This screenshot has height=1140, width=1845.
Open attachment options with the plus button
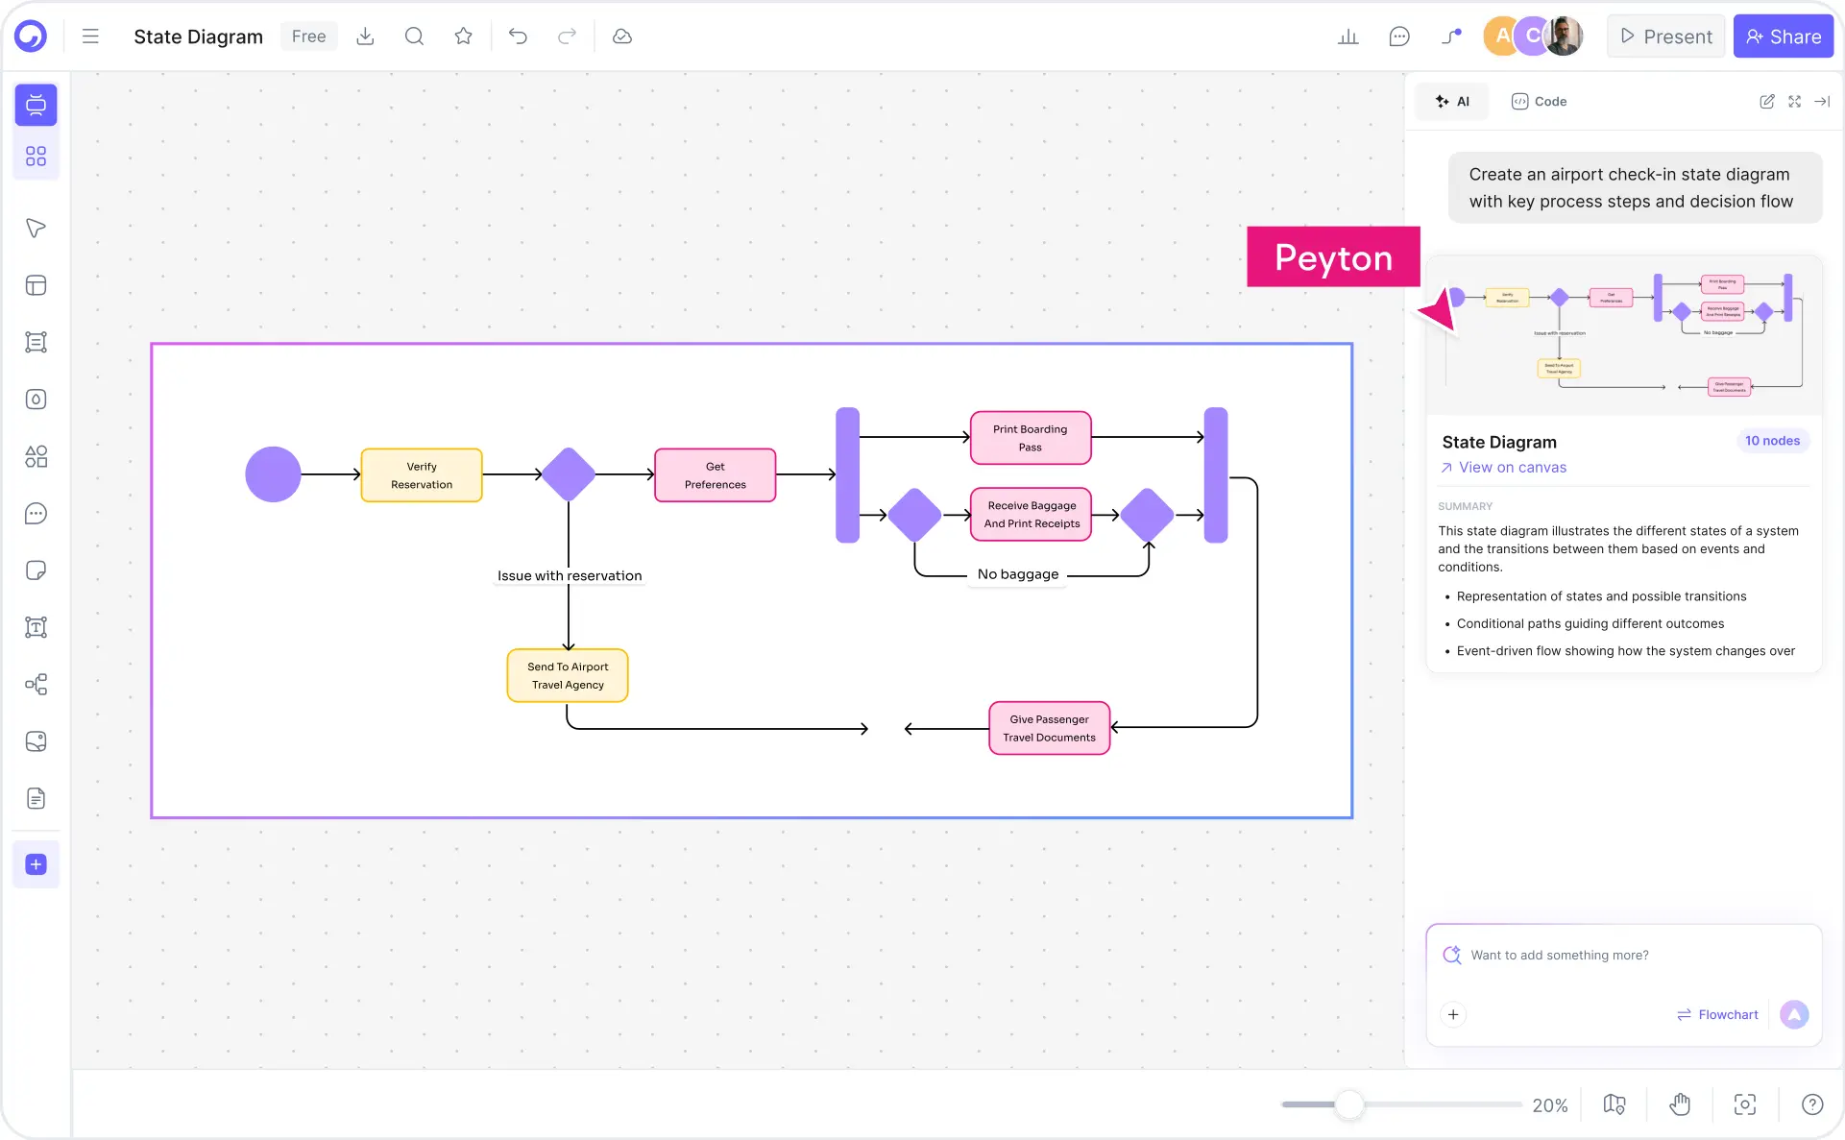[x=1453, y=1014]
